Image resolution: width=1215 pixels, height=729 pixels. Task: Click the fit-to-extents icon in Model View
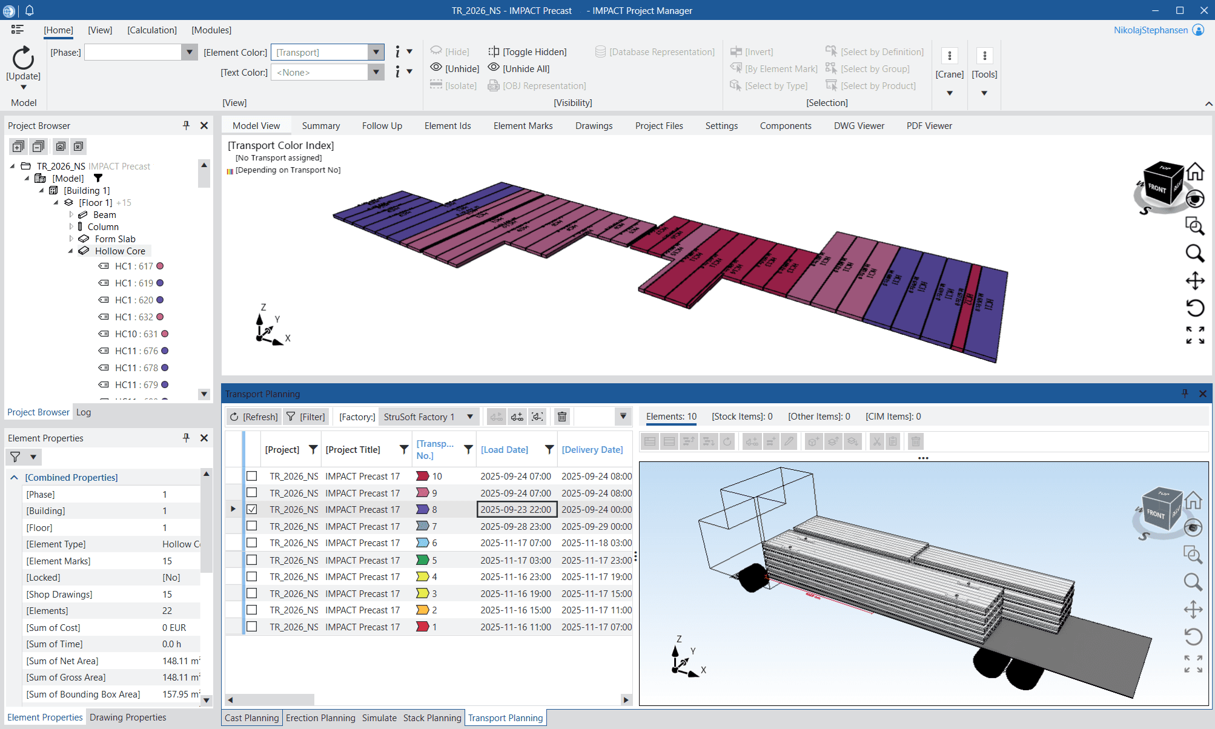1195,335
